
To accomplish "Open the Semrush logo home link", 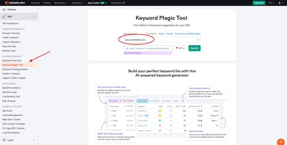I will (x=15, y=3).
